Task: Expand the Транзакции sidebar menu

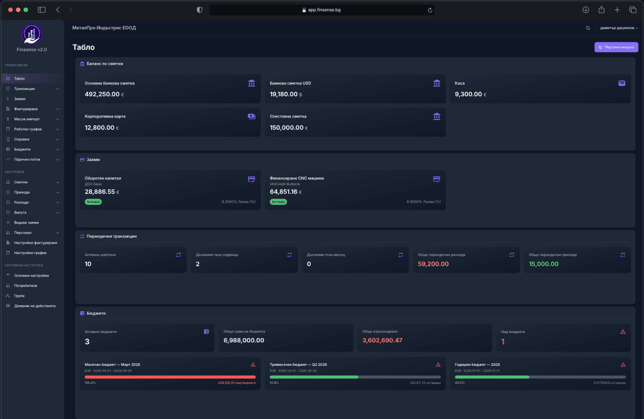Action: click(x=32, y=89)
